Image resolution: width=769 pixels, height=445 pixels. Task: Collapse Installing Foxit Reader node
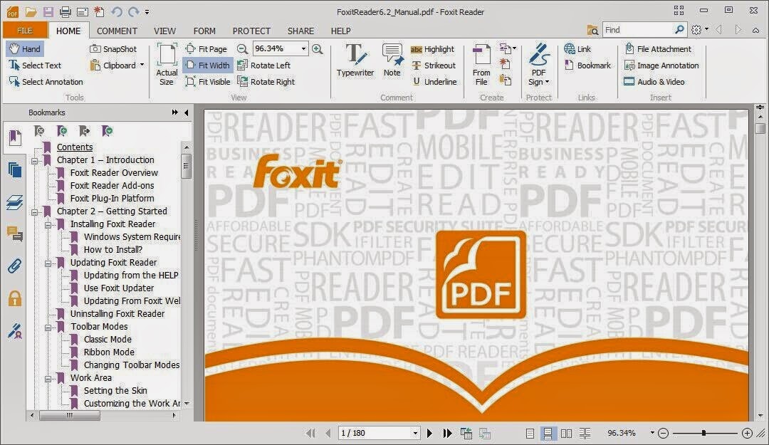click(48, 225)
